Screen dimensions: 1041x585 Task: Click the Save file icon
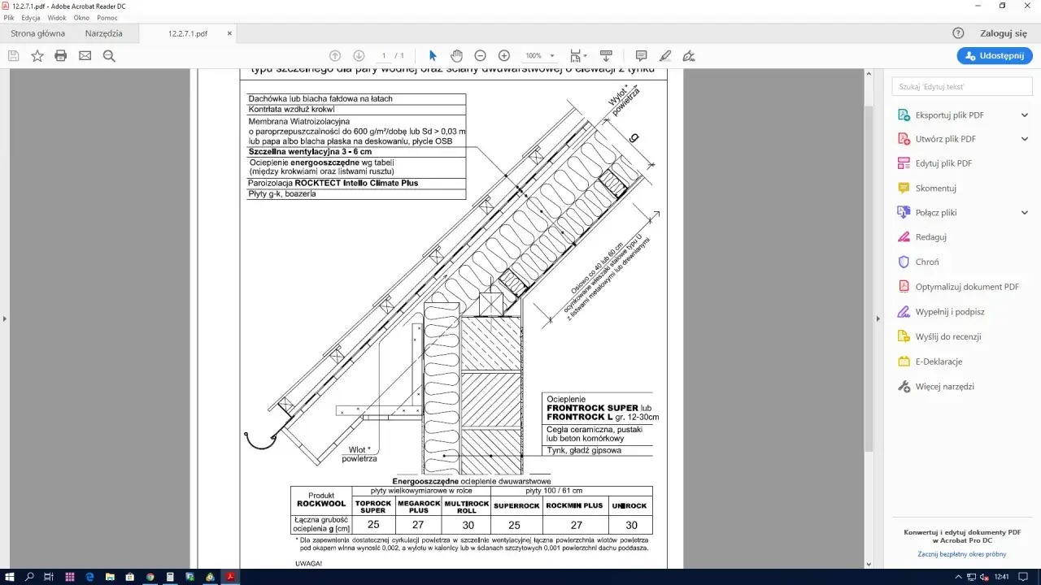tap(13, 56)
